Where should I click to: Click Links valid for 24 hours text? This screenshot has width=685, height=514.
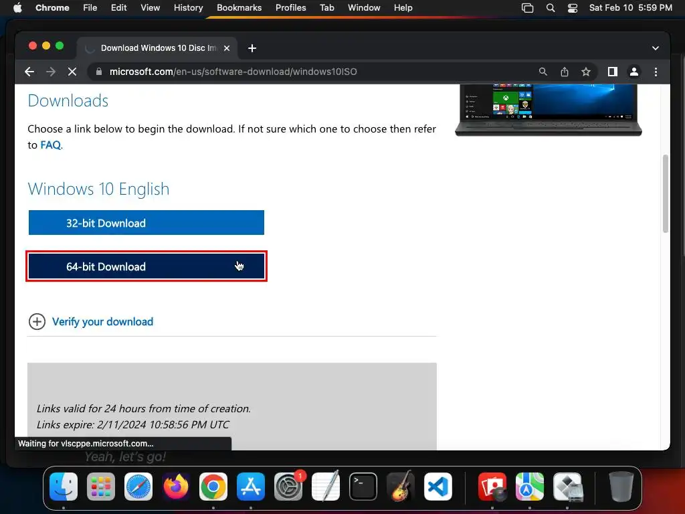coord(144,408)
